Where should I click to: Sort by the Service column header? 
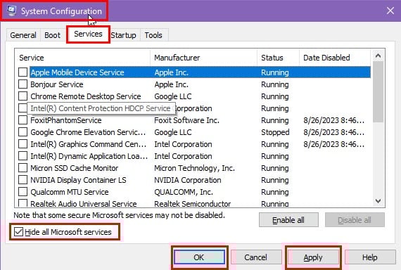(82, 58)
